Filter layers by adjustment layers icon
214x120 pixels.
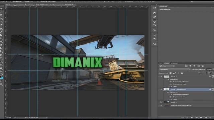[x=190, y=66]
